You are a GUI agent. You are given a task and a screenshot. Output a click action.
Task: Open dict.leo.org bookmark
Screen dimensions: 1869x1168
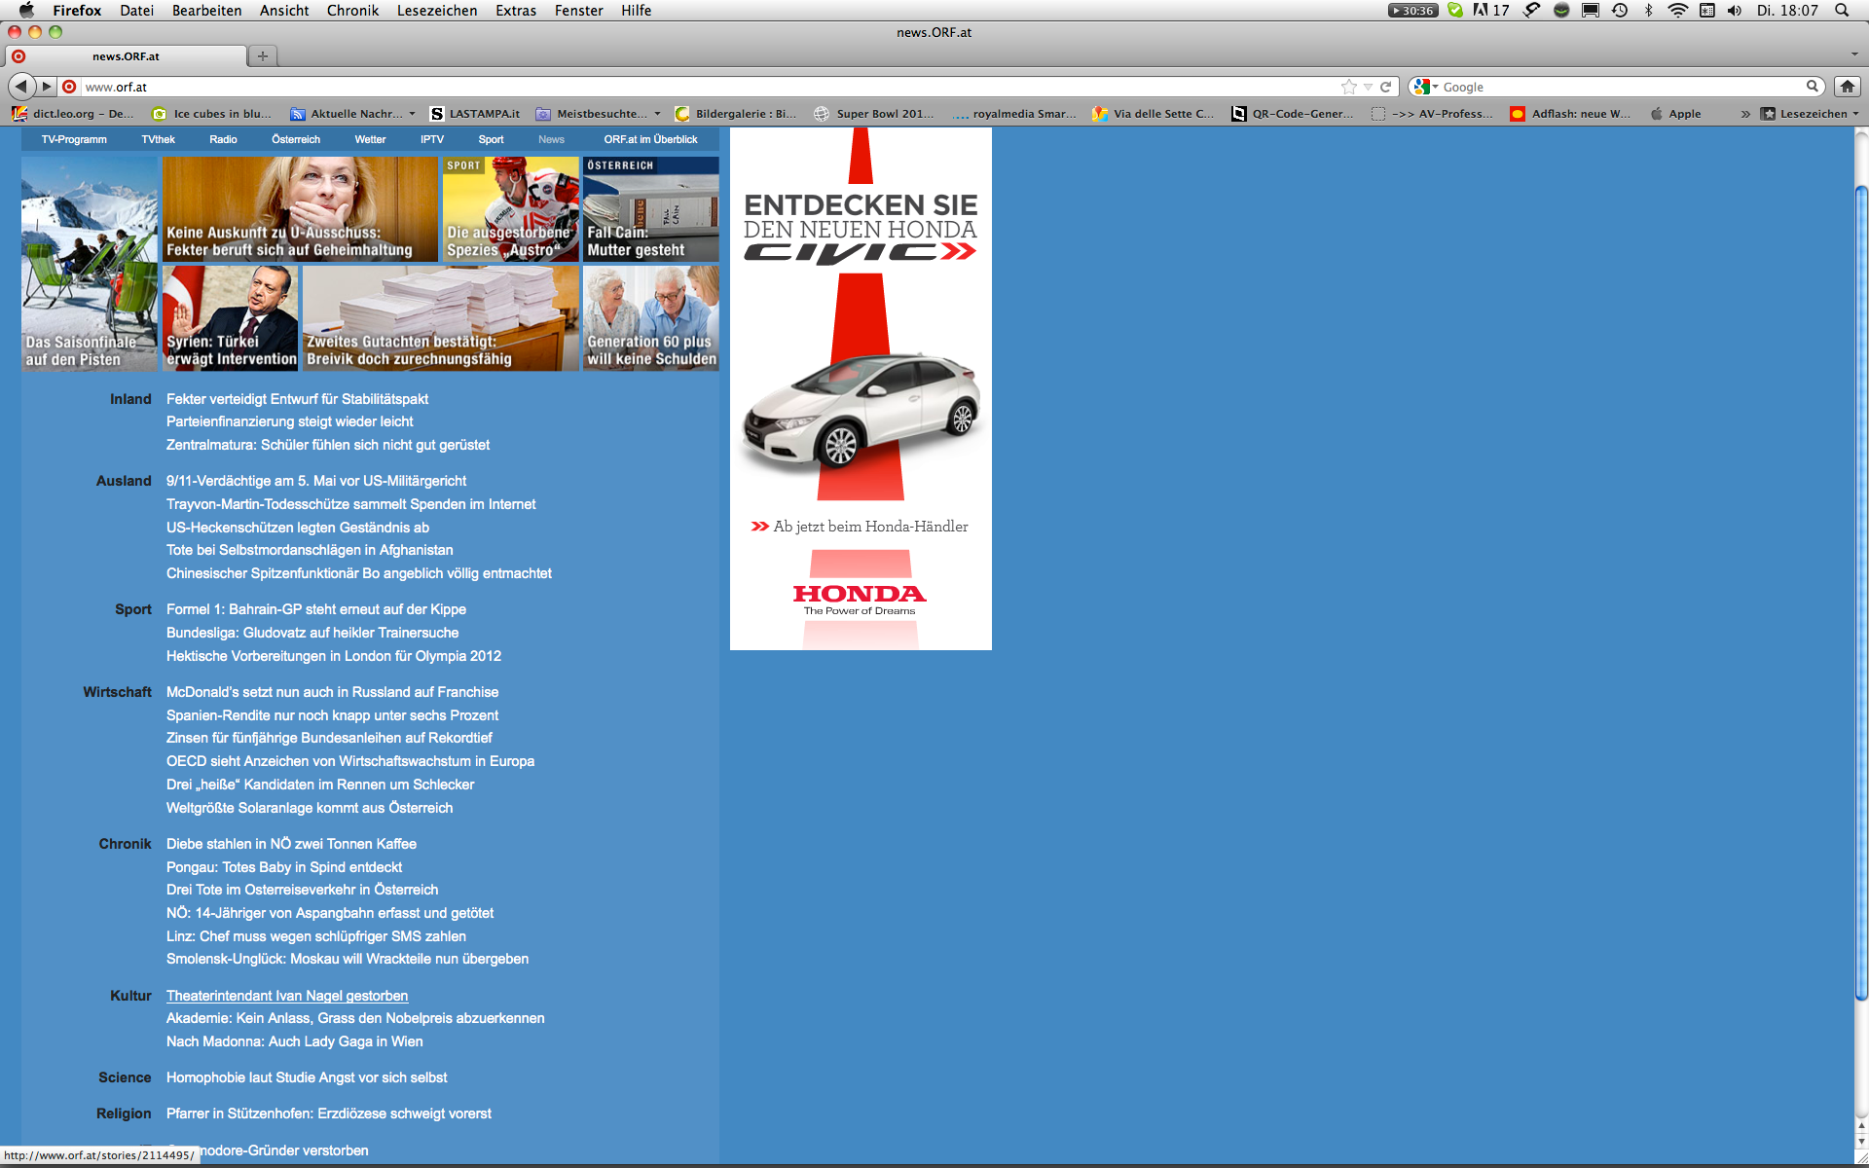point(73,114)
